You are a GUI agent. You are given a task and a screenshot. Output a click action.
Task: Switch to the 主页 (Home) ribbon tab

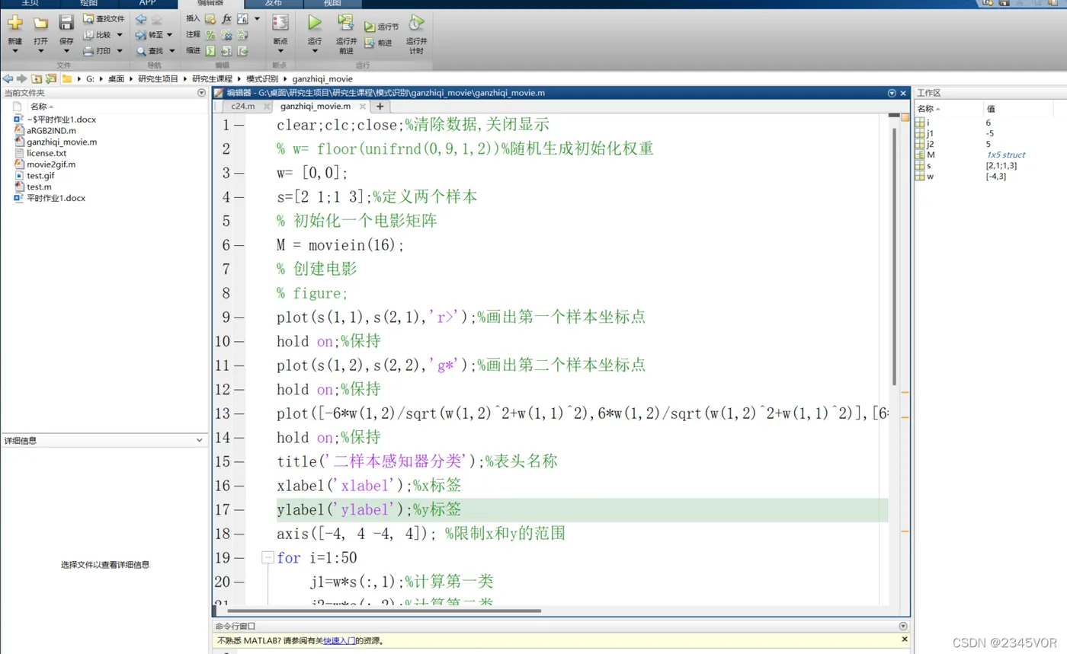[x=31, y=3]
